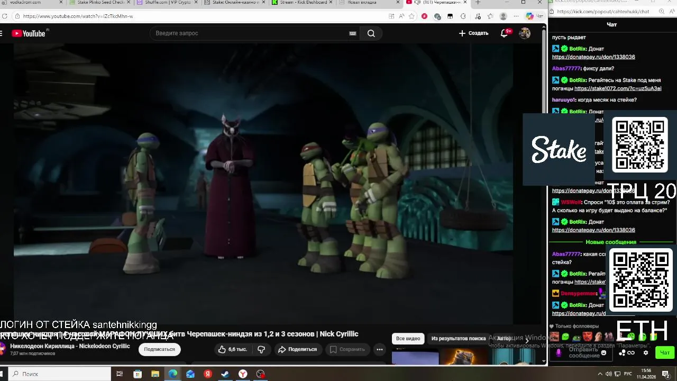677x381 pixels.
Task: Open Edge Settings and more menu
Action: pyautogui.click(x=516, y=16)
